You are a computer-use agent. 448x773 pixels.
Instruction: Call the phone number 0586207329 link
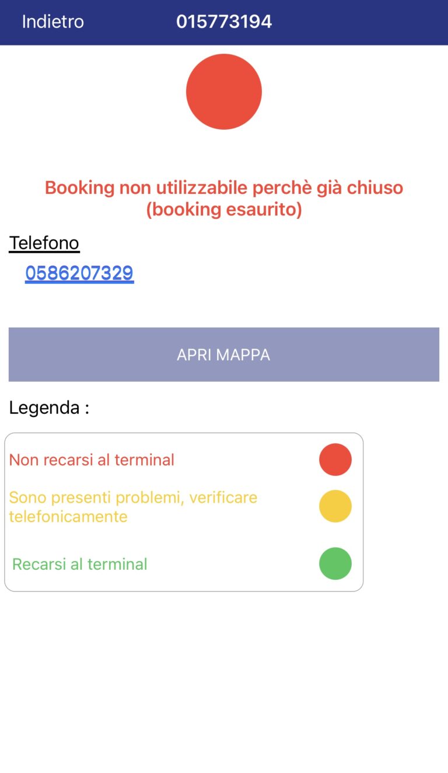[x=79, y=273]
